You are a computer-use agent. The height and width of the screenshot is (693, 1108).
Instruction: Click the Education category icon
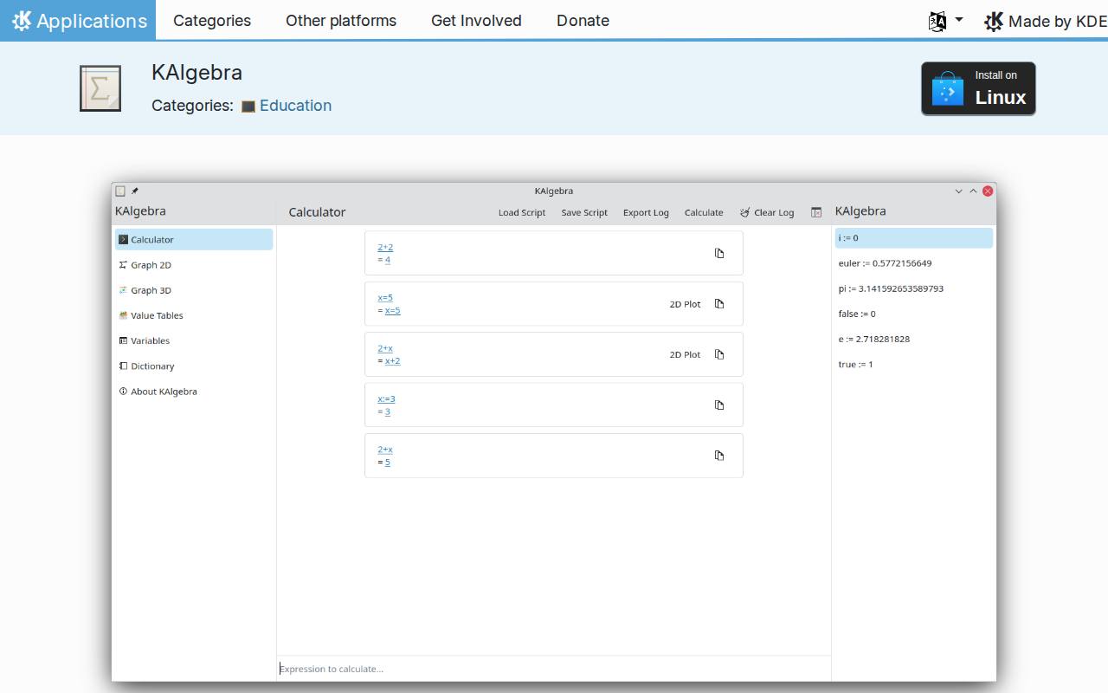tap(248, 107)
